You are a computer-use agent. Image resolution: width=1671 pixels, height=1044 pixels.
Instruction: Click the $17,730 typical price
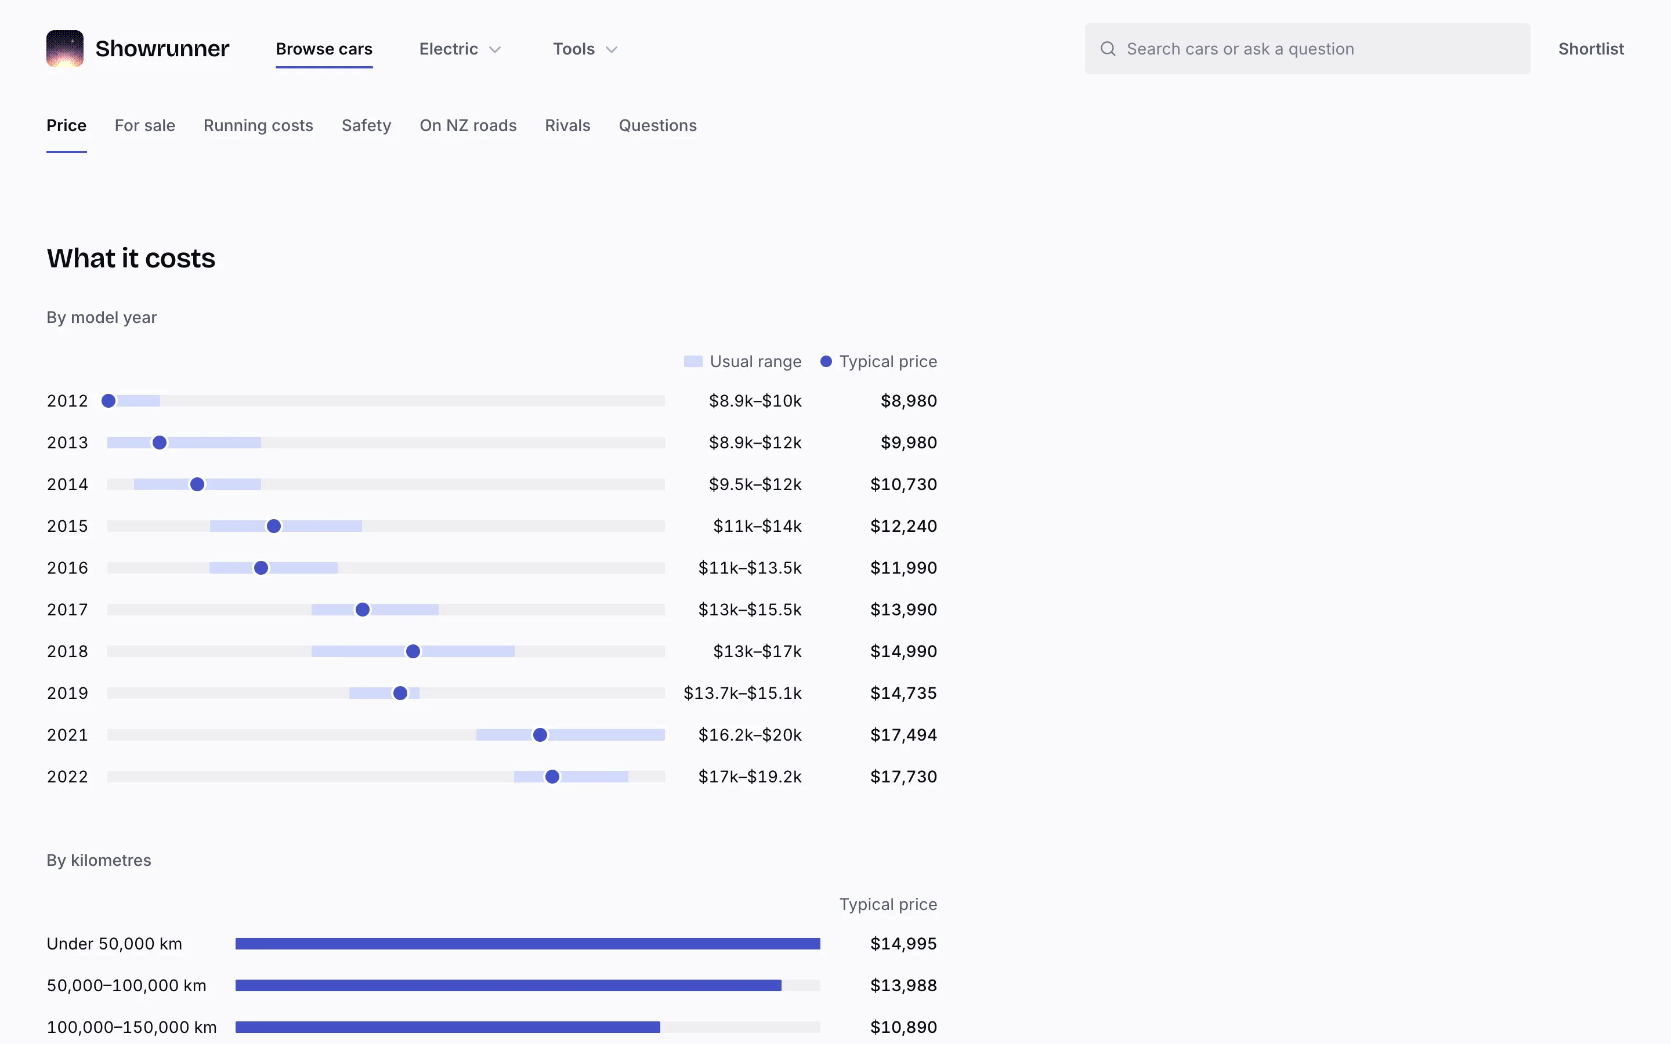click(x=903, y=777)
